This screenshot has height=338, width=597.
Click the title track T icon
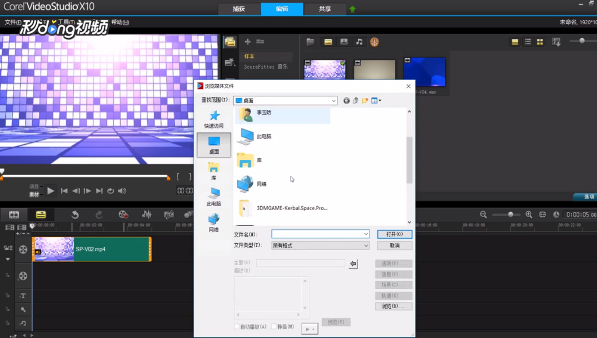[23, 296]
